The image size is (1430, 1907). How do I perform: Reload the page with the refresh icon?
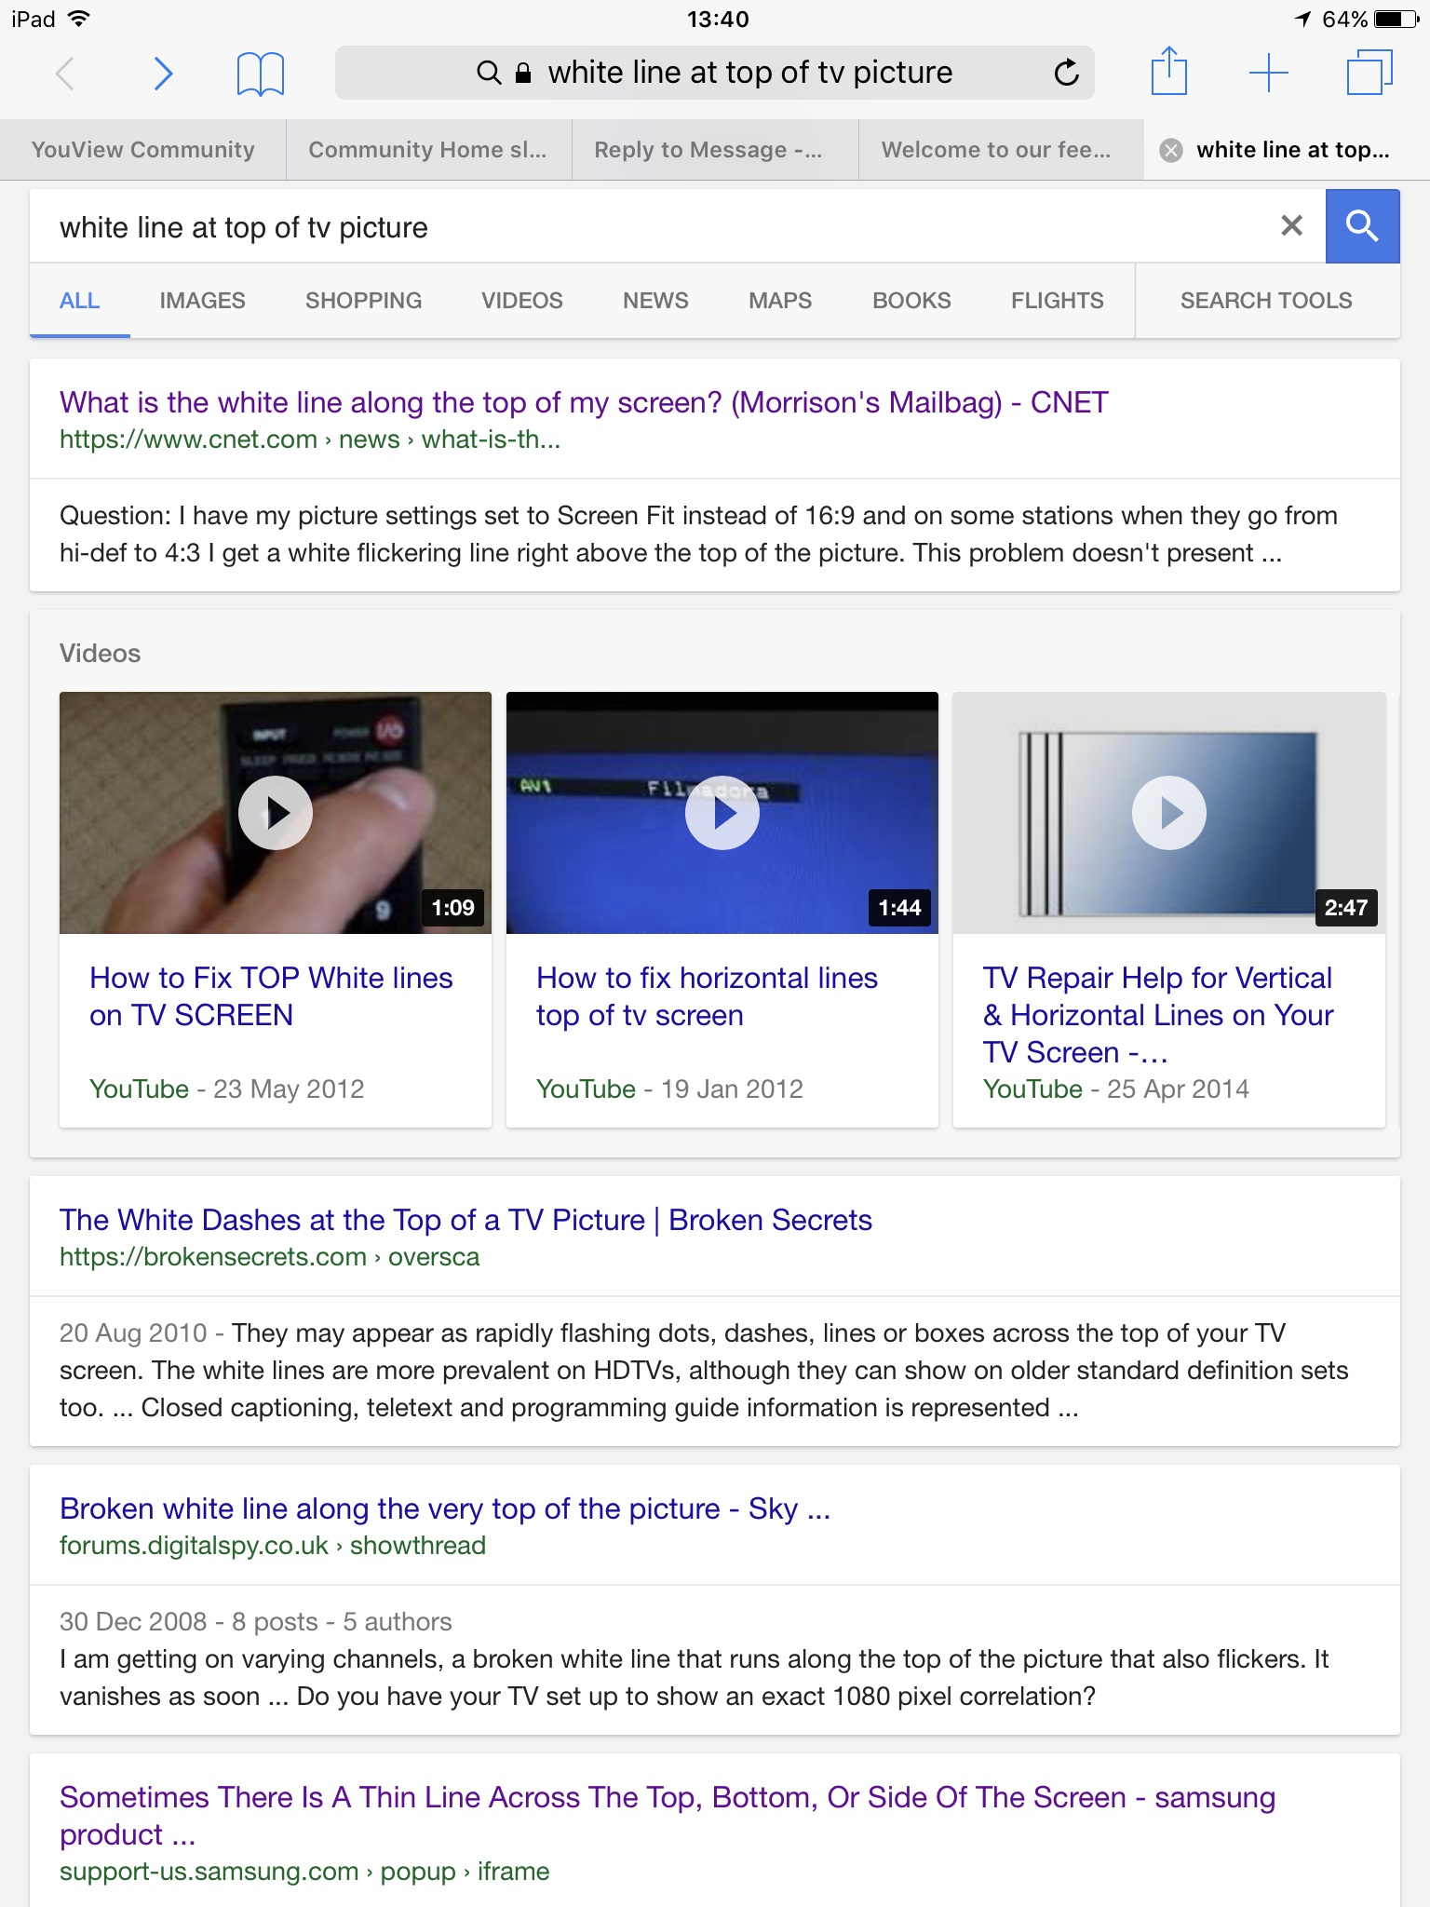click(1066, 73)
